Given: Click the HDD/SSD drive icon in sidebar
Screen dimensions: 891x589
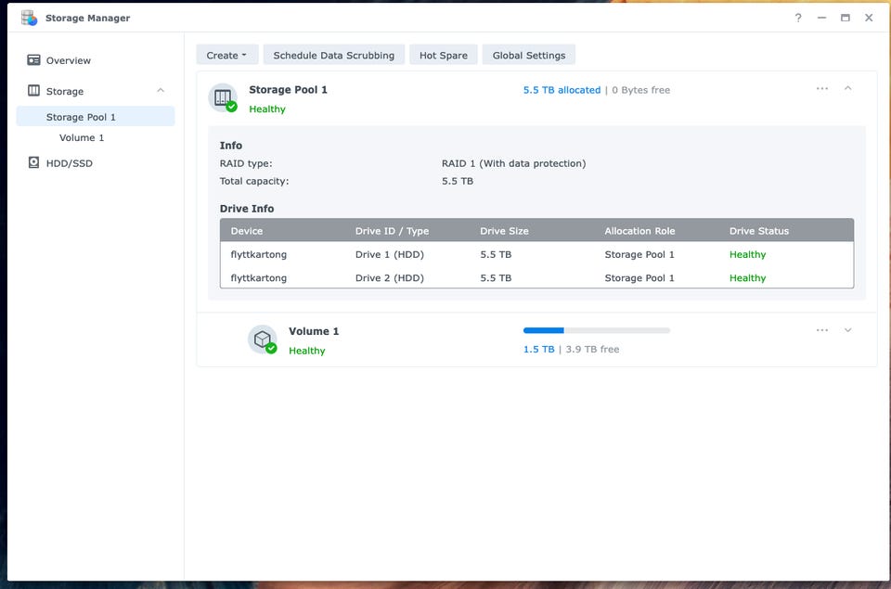Looking at the screenshot, I should pos(34,163).
